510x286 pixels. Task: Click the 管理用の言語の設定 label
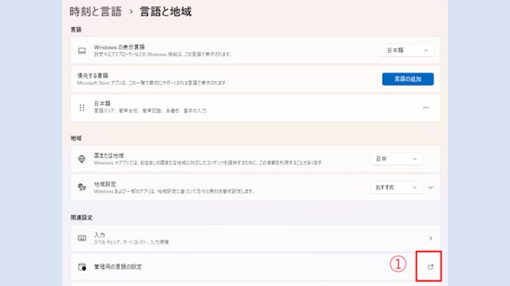click(x=118, y=267)
